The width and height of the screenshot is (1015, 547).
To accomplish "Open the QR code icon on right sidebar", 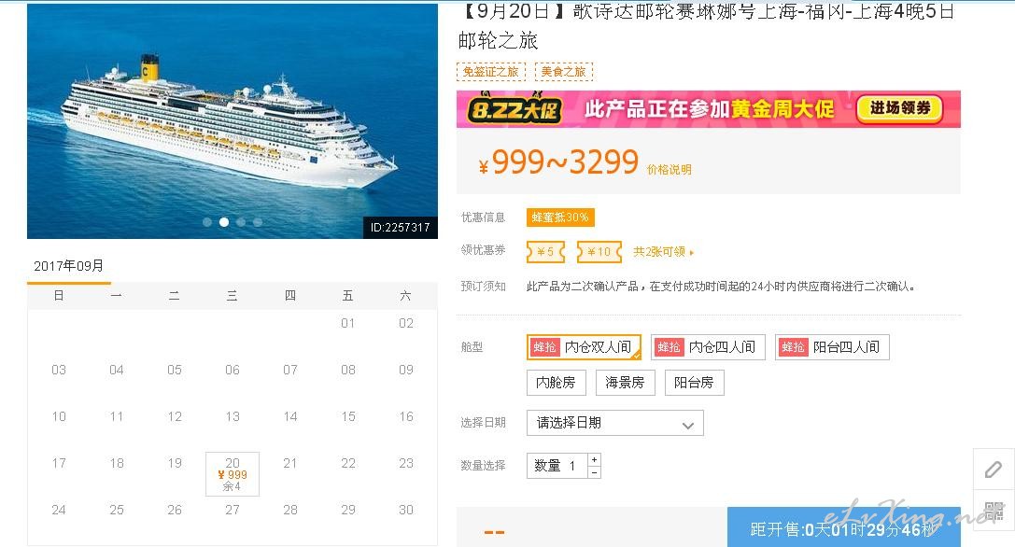I will 994,511.
